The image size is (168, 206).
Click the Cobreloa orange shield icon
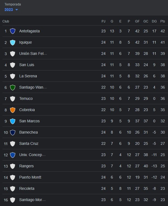13,110
